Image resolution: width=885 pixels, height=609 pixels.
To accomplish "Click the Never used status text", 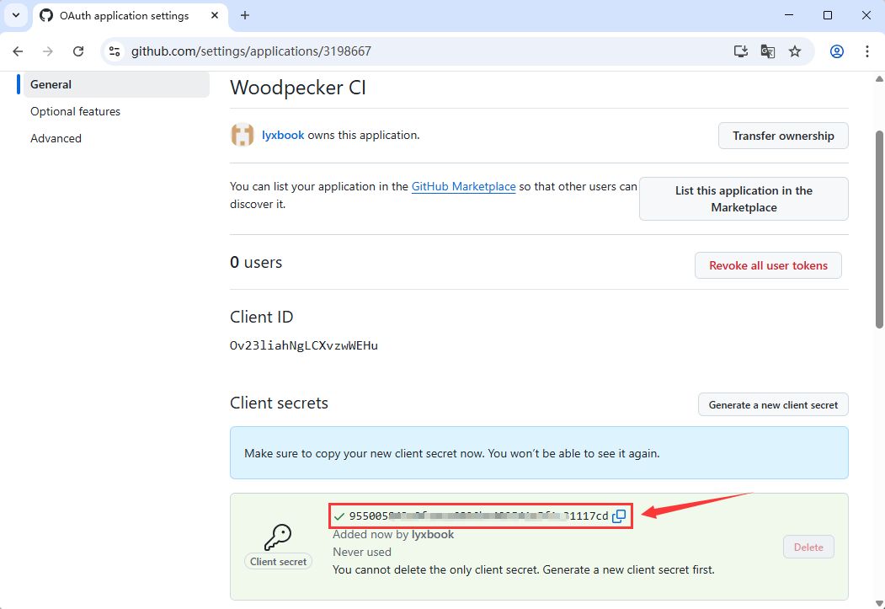I will click(x=362, y=552).
